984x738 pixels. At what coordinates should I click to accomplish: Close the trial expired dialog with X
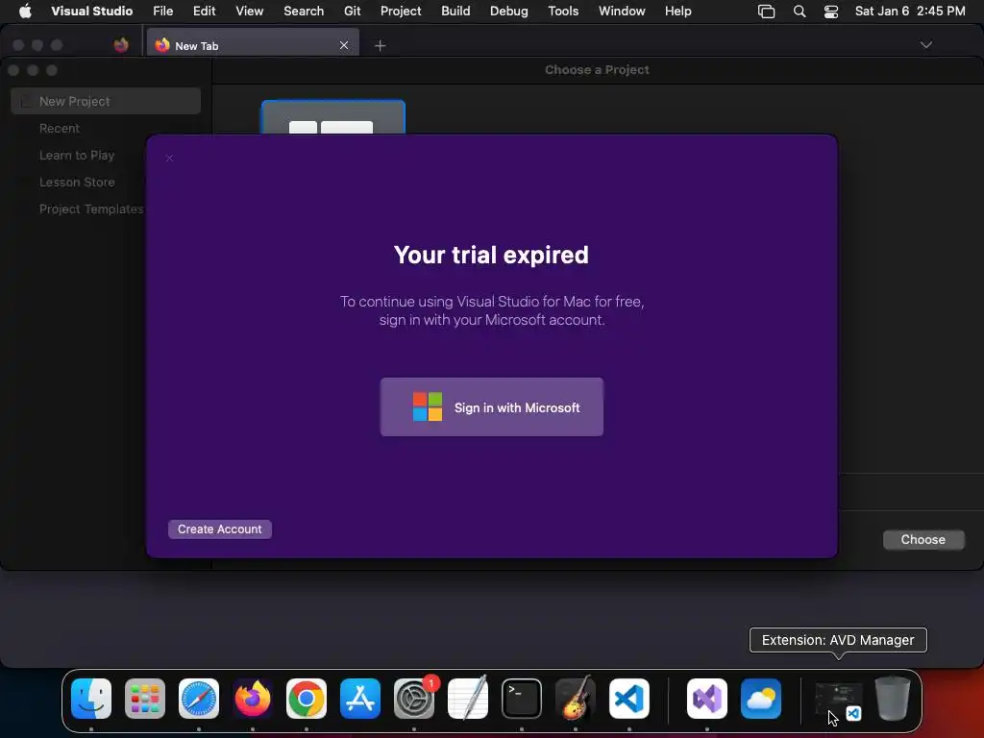pyautogui.click(x=169, y=159)
